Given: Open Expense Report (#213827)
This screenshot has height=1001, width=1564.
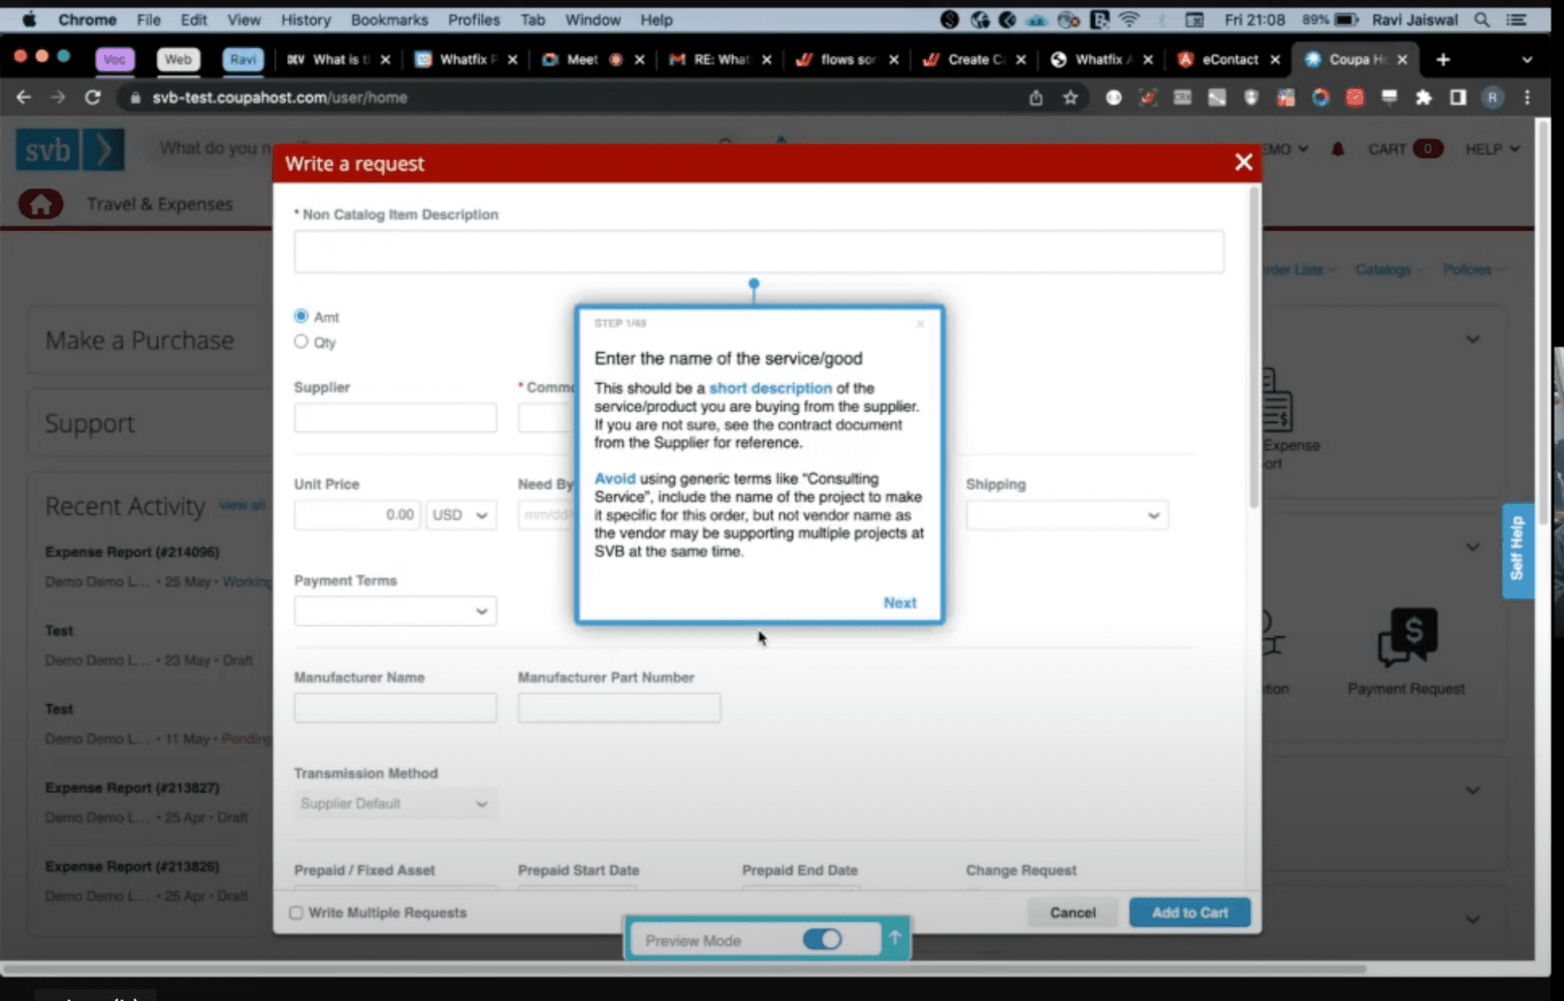Looking at the screenshot, I should 132,788.
